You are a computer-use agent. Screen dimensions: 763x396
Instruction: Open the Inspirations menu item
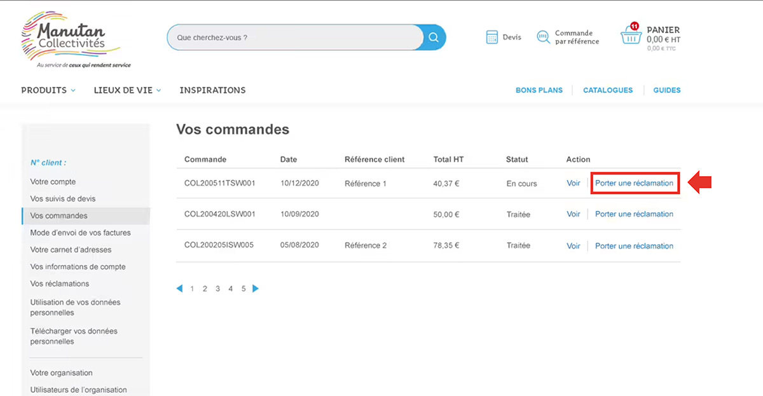click(x=212, y=90)
